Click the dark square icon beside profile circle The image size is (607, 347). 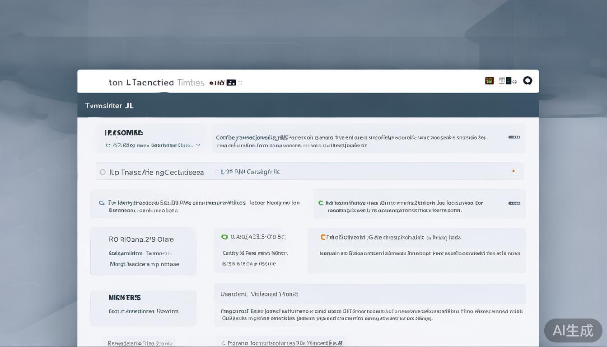pos(508,81)
